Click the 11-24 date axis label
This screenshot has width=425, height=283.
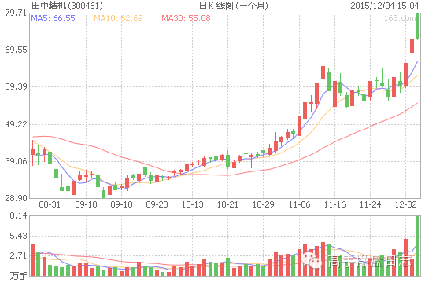pyautogui.click(x=370, y=204)
